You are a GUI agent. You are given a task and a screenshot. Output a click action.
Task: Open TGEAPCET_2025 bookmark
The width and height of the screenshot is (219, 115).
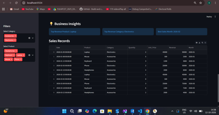(65, 9)
